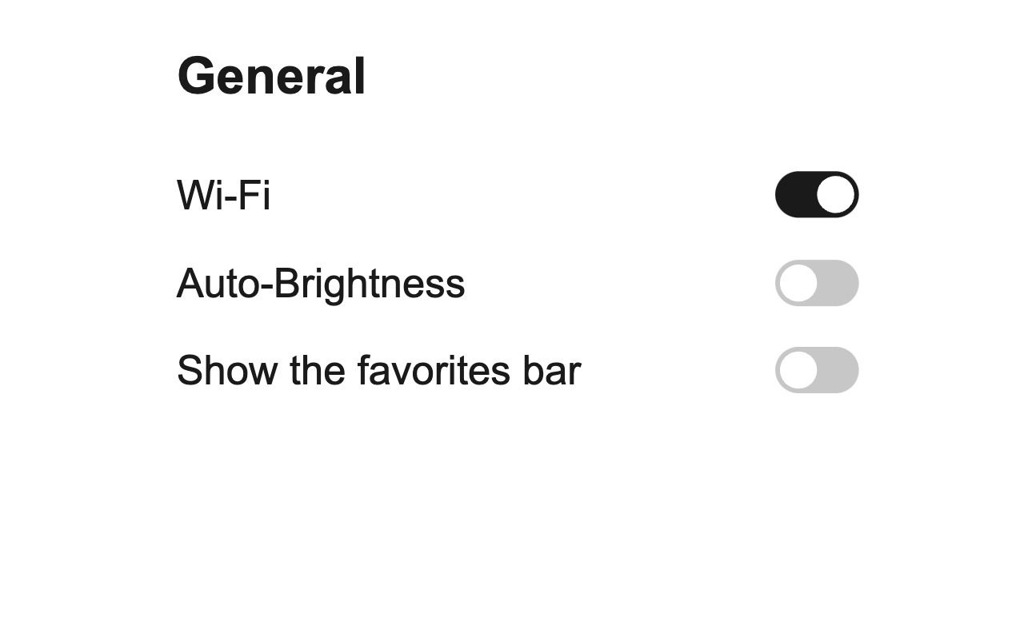Click the General section heading

coord(271,77)
